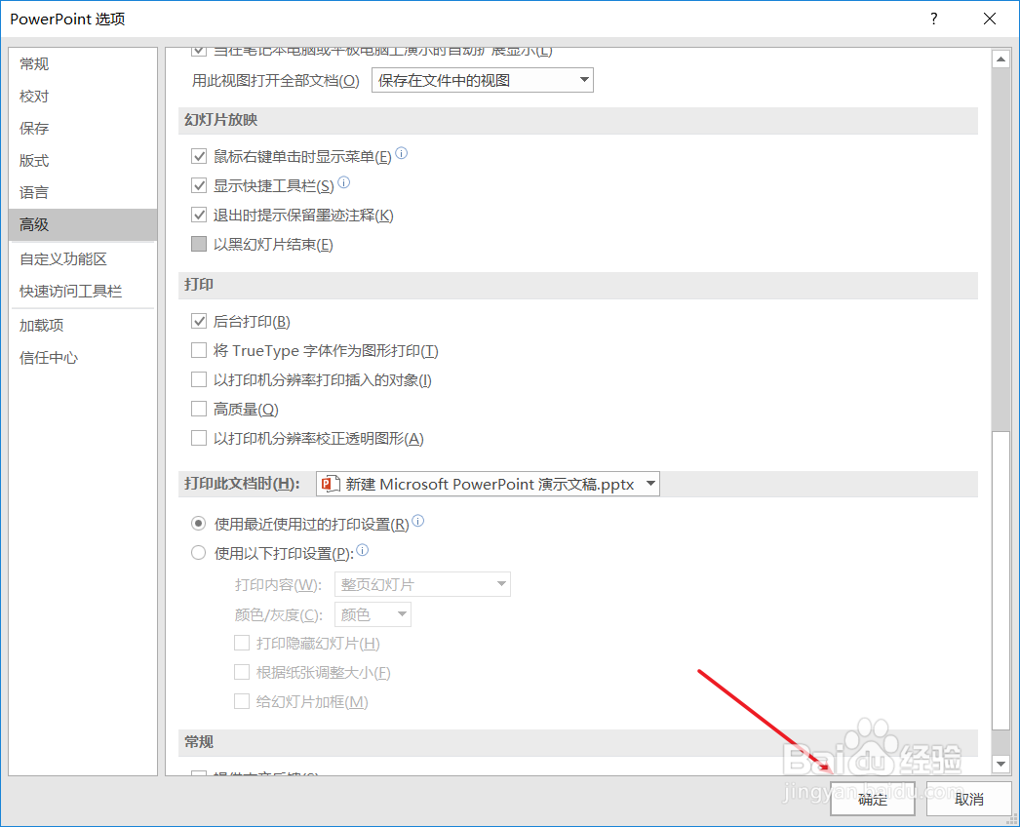Click the 取消 button
This screenshot has height=827, width=1020.
pos(968,799)
